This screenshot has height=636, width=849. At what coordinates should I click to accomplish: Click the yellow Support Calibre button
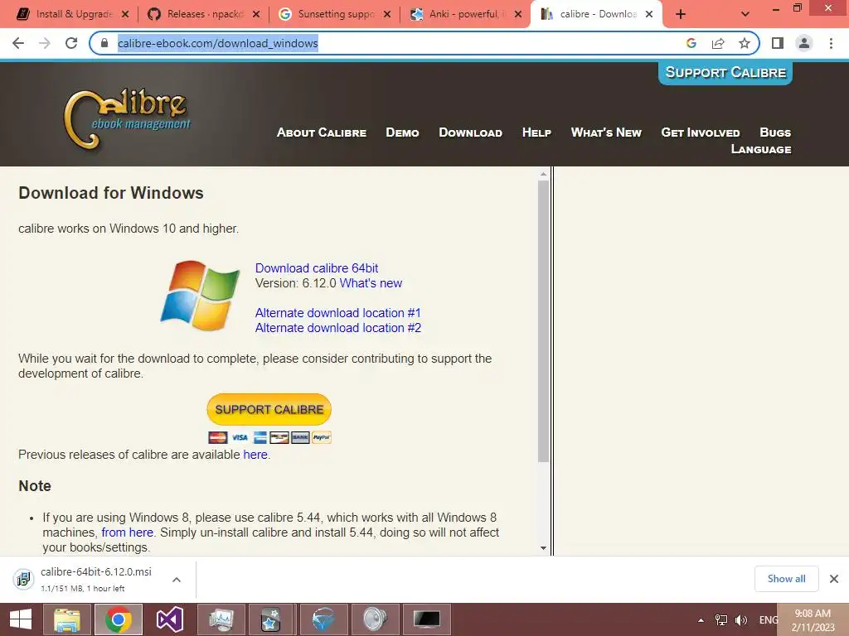pos(269,409)
